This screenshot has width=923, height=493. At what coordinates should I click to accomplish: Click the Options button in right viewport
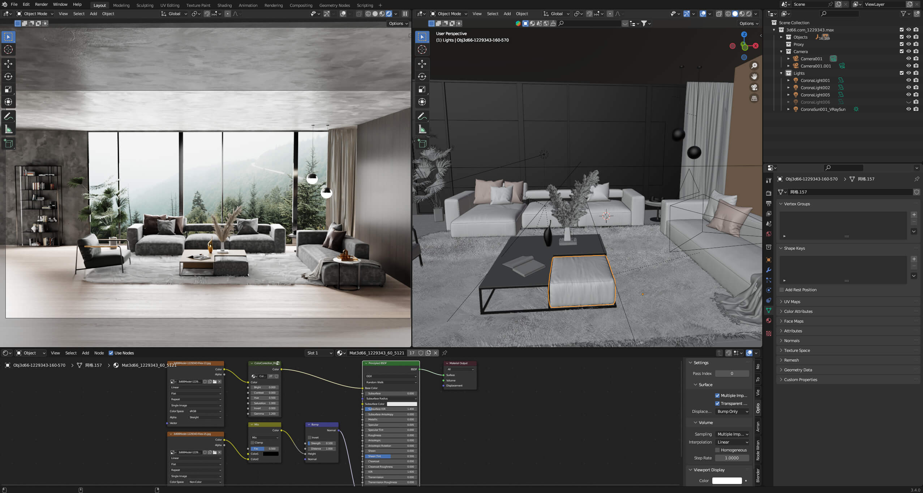pyautogui.click(x=748, y=23)
